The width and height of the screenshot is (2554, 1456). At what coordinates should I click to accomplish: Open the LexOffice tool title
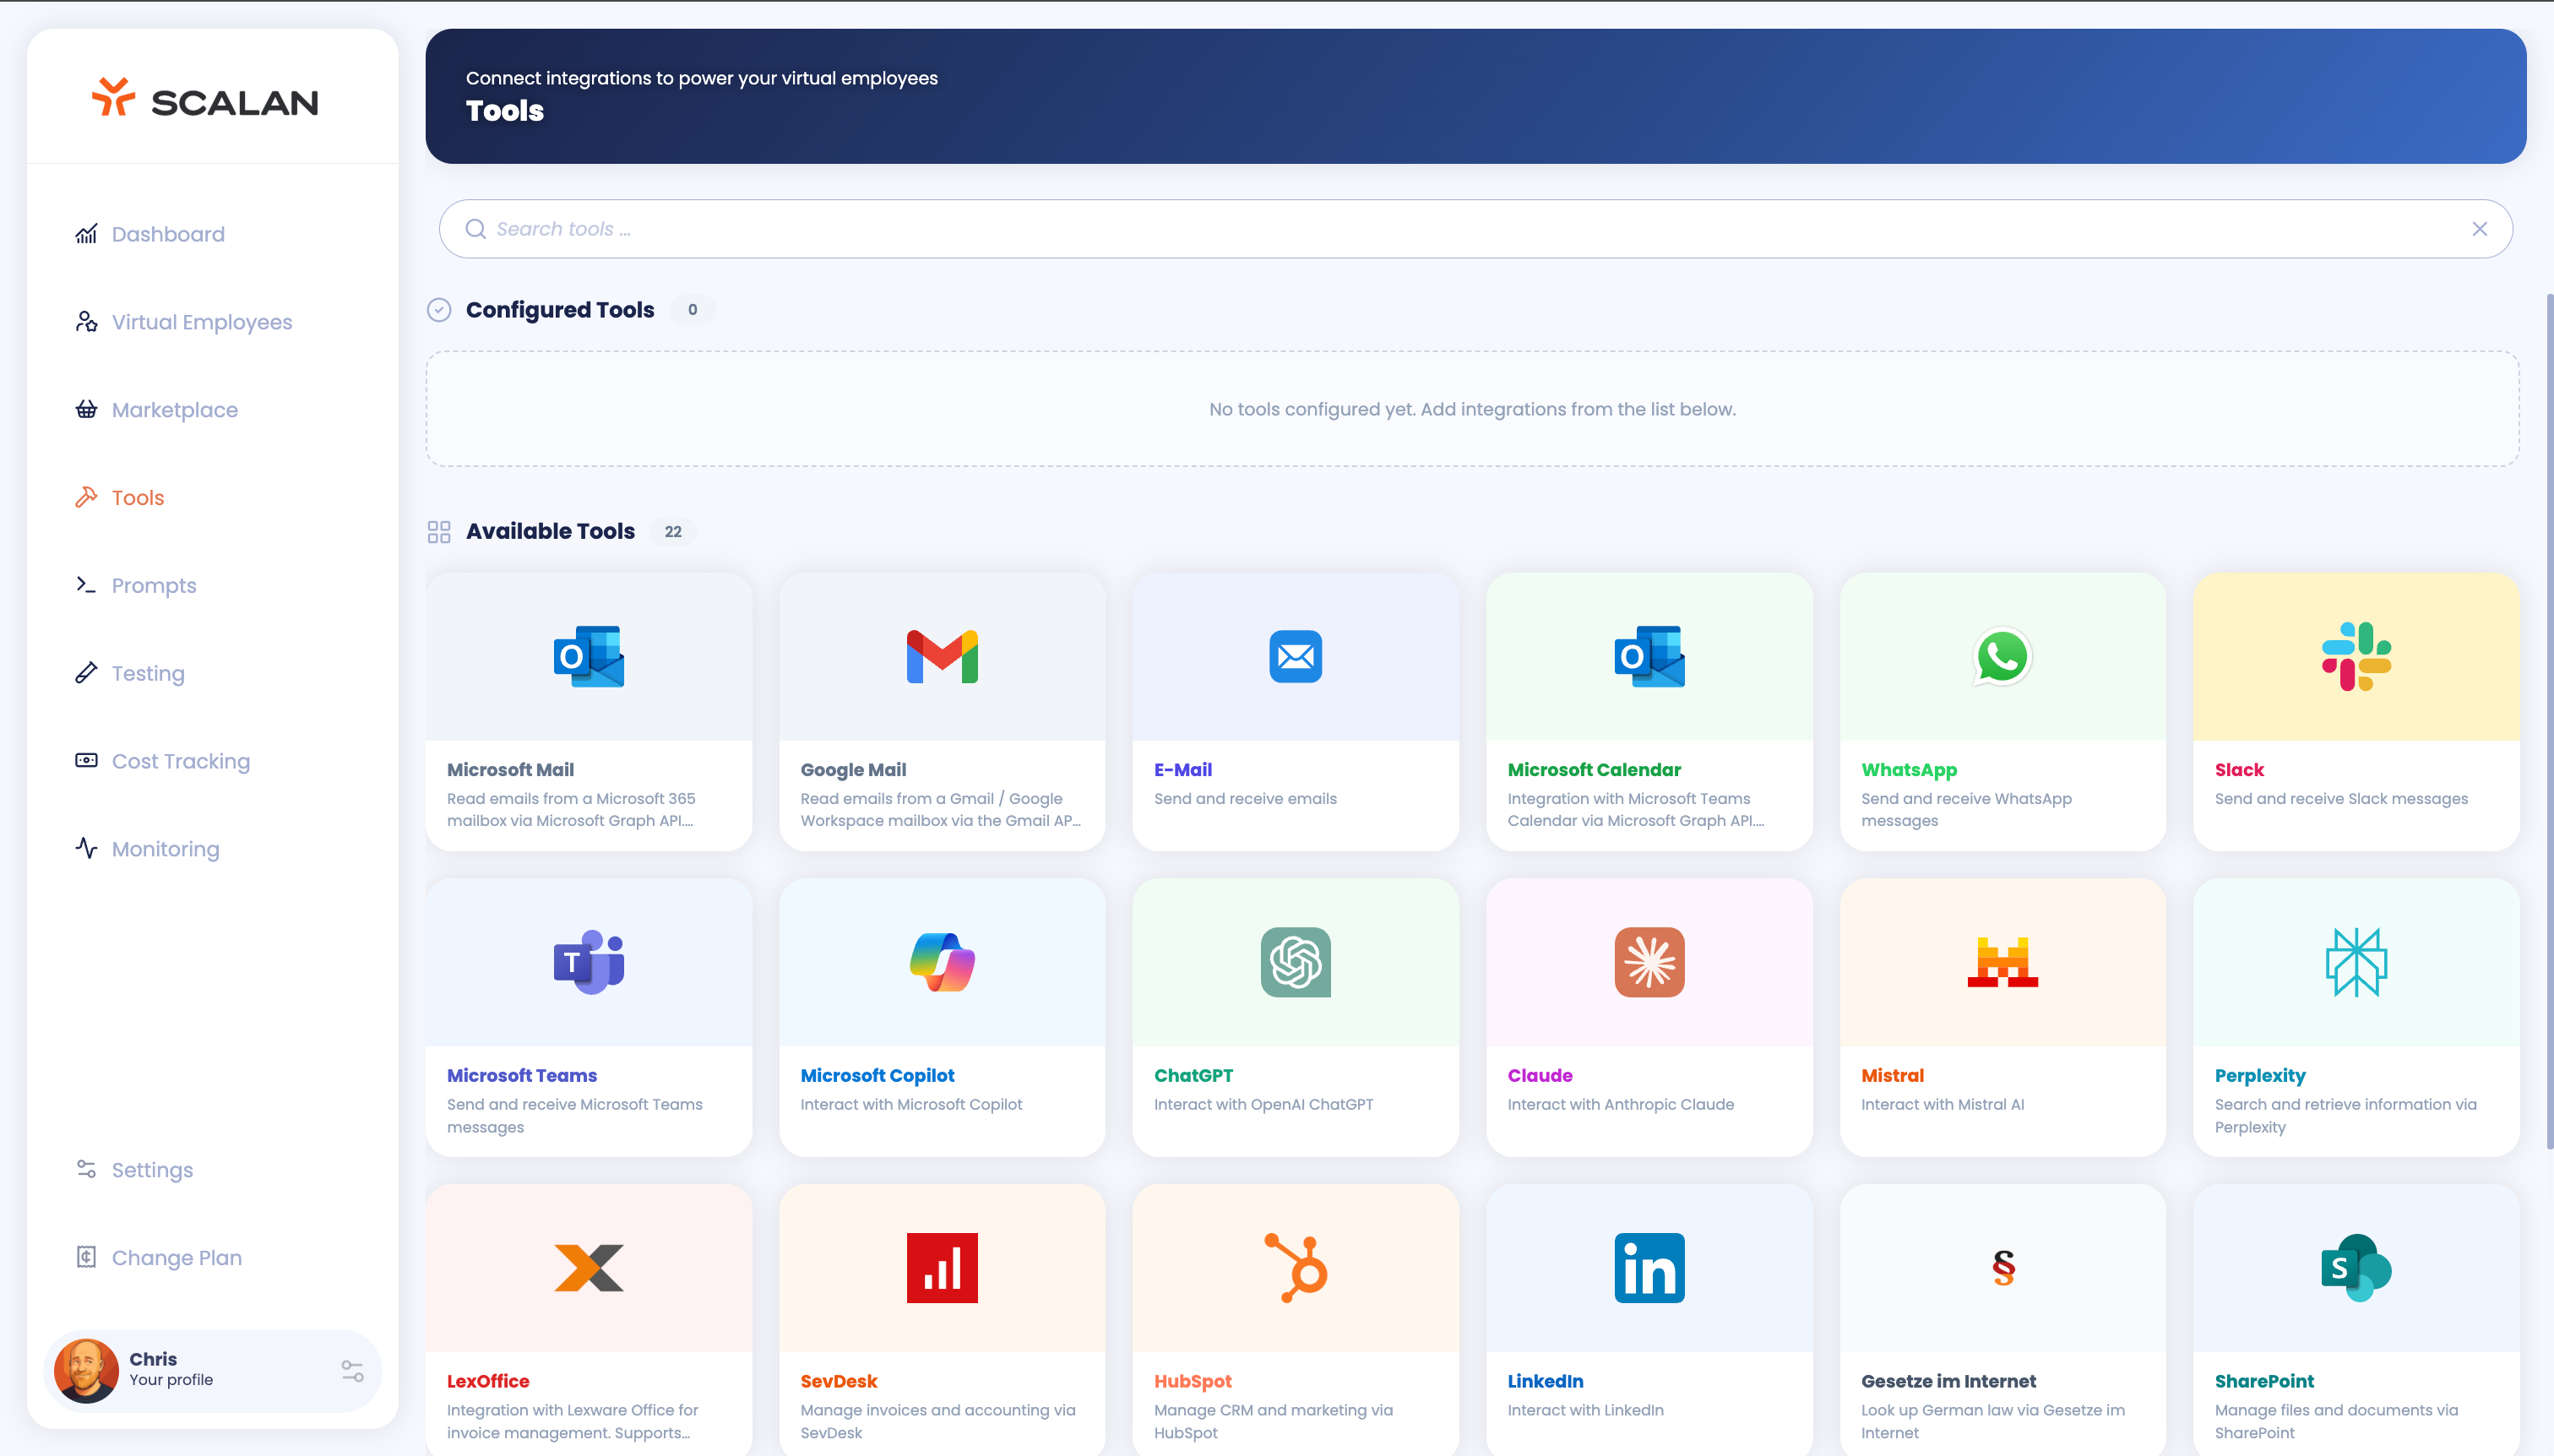[488, 1381]
